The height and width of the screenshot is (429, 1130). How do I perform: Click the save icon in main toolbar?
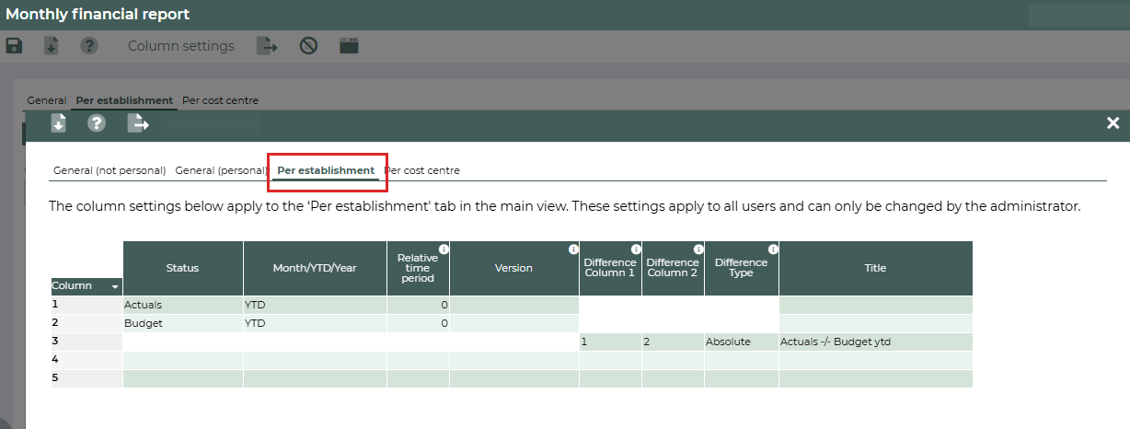coord(14,46)
